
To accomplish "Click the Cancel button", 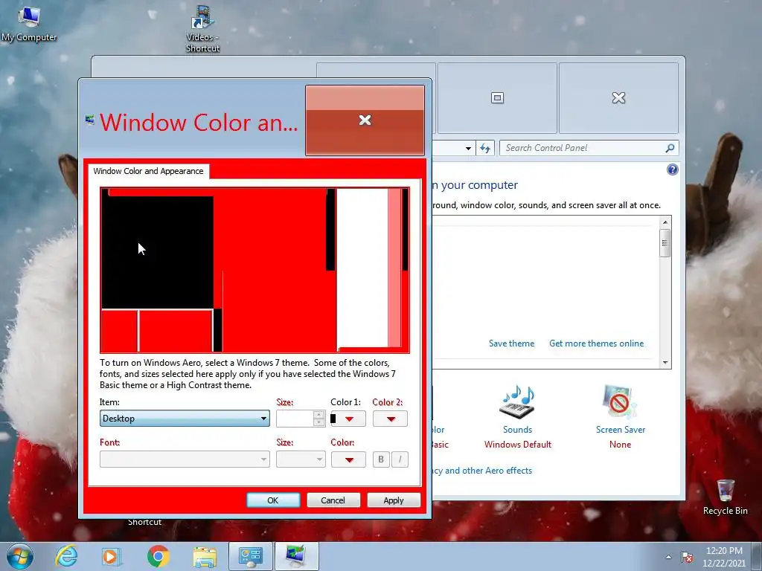I will coord(333,500).
